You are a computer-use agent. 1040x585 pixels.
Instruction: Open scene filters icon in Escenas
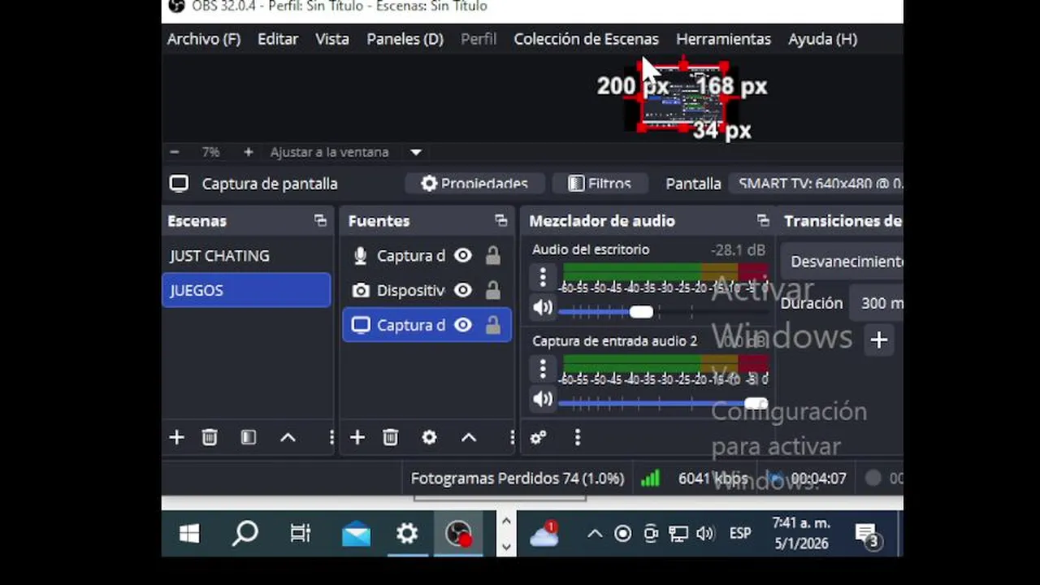click(x=249, y=437)
